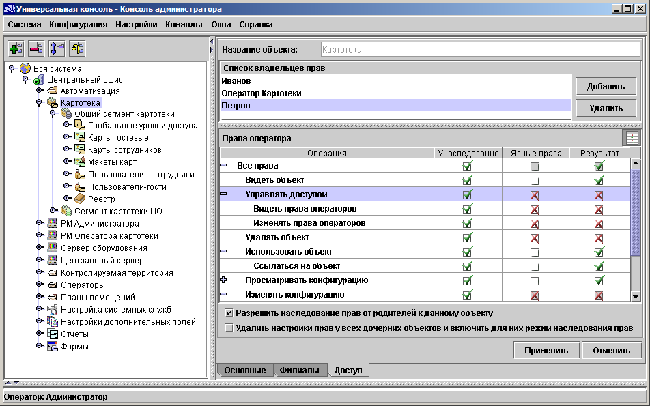Click the Настройка системных служб icon
The height and width of the screenshot is (406, 650).
[52, 310]
